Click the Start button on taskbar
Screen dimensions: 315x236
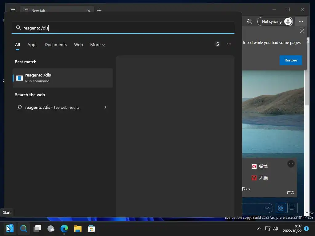pos(10,229)
